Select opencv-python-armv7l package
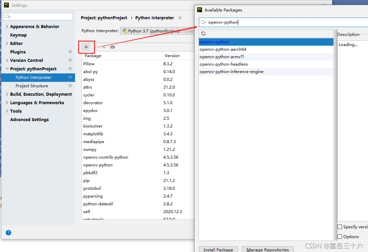This screenshot has height=252, width=368. click(x=266, y=57)
